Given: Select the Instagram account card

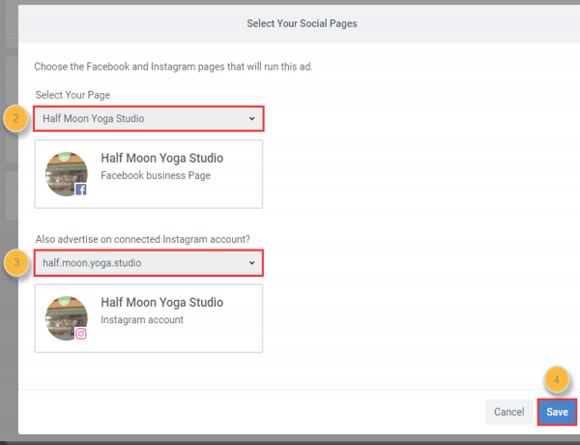Looking at the screenshot, I should [148, 318].
